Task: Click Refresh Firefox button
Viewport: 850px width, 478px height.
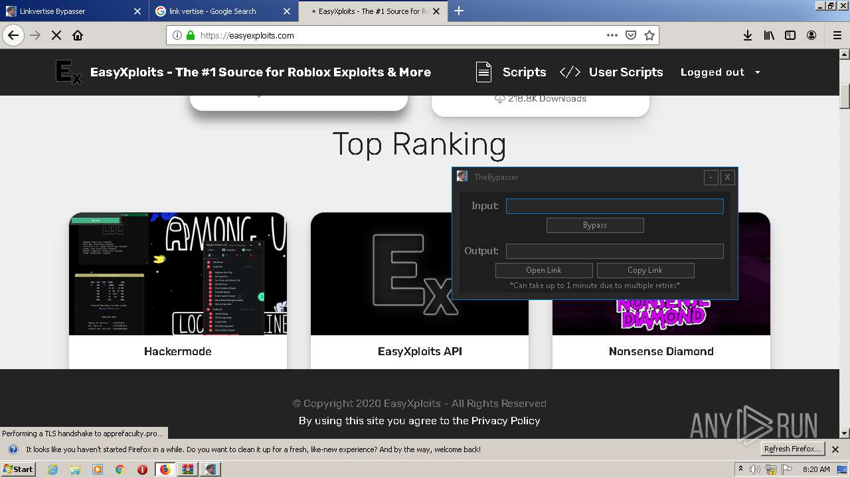Action: (x=793, y=449)
